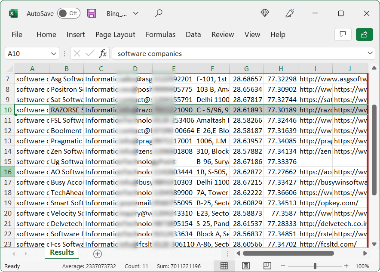380x272 pixels.
Task: Select row 16 header
Action: pos(7,172)
